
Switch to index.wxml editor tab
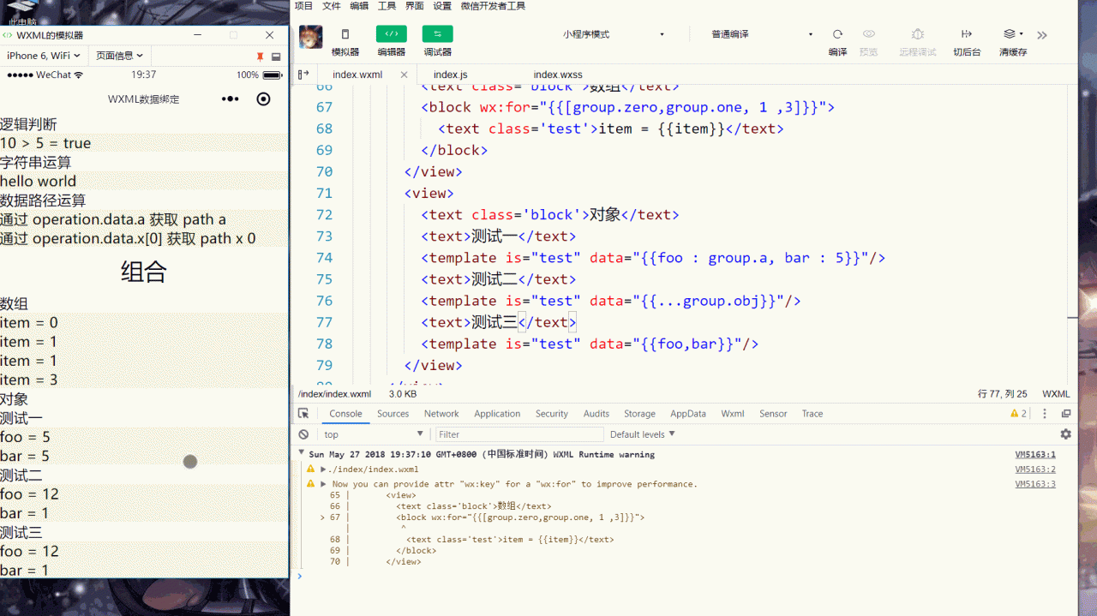(x=357, y=75)
